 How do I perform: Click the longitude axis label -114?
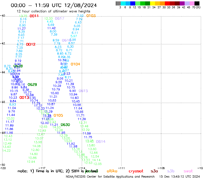coord(82,168)
